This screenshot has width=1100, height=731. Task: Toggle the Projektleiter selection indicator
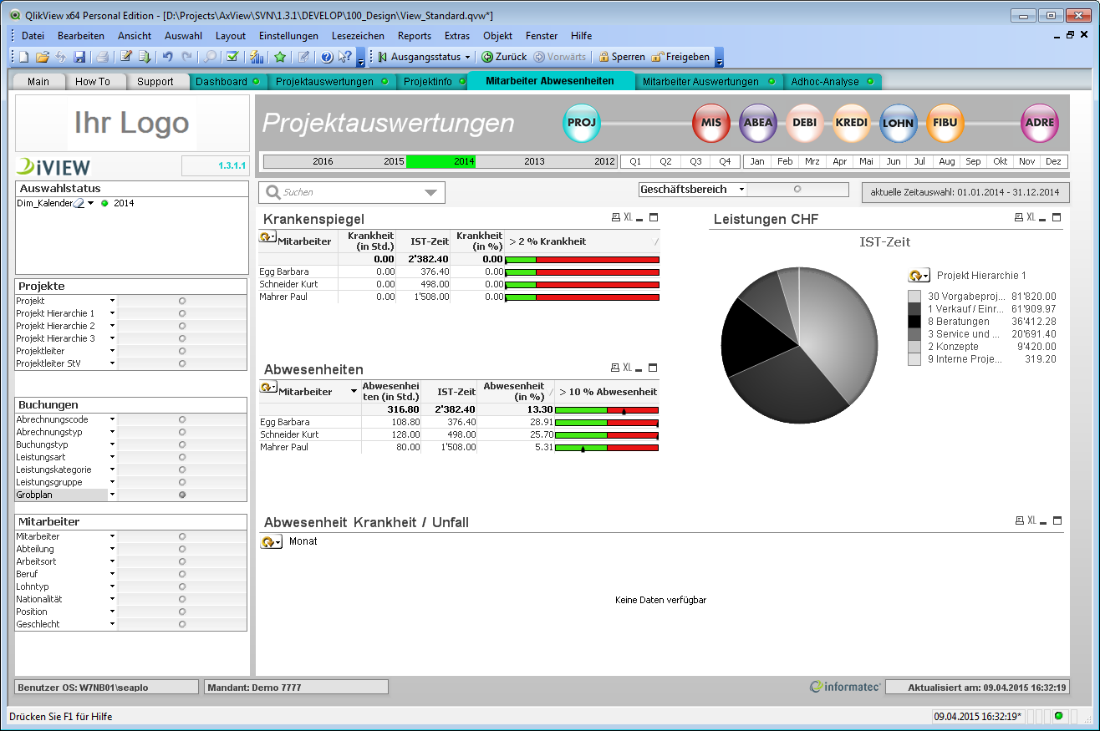point(182,351)
